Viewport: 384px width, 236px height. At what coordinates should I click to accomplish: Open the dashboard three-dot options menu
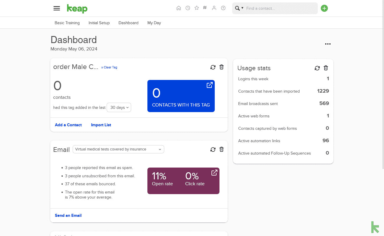click(328, 44)
